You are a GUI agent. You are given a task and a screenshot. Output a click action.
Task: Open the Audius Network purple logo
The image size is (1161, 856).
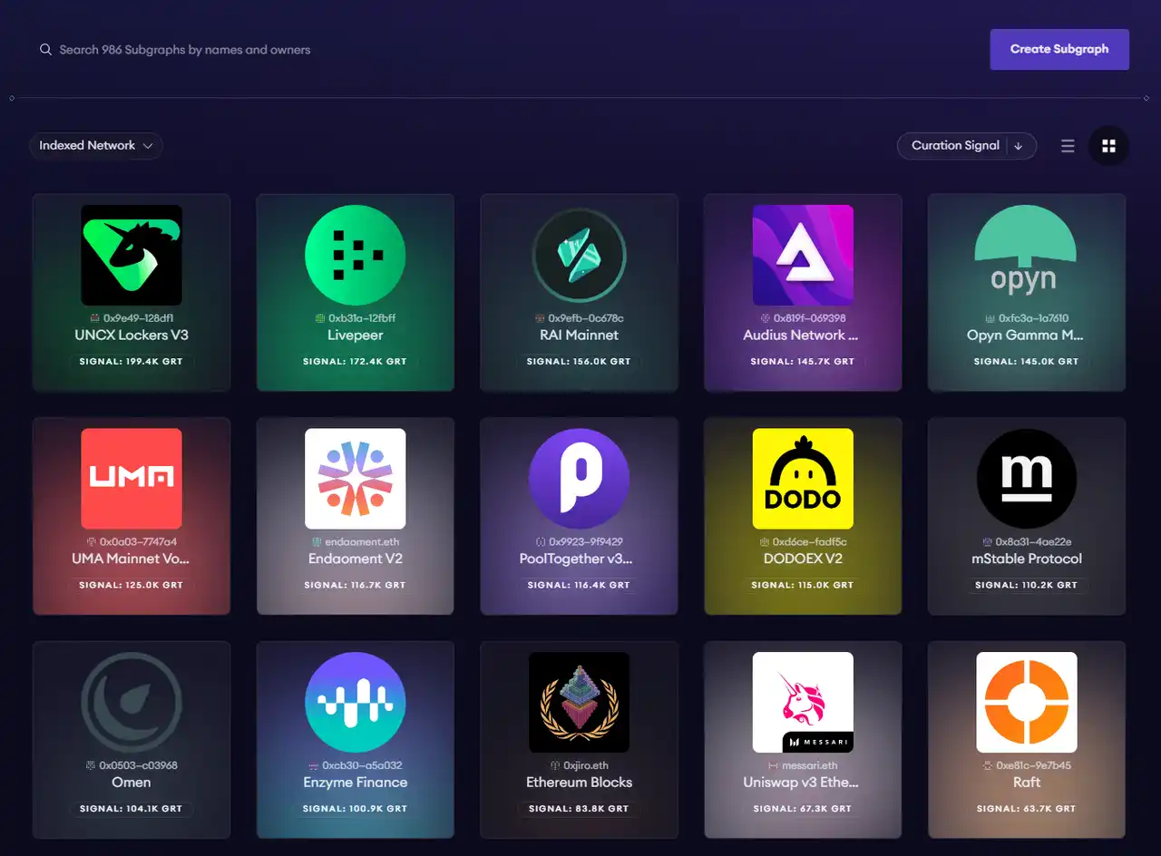[803, 255]
